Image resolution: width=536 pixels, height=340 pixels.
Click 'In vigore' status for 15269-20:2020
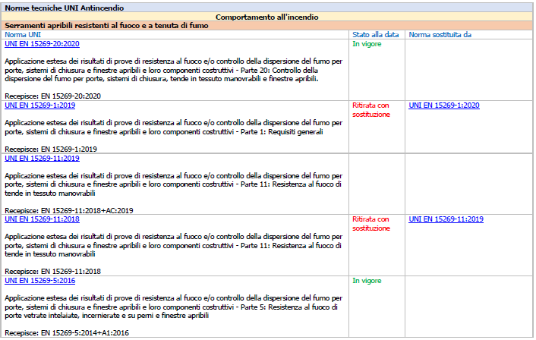coord(367,44)
